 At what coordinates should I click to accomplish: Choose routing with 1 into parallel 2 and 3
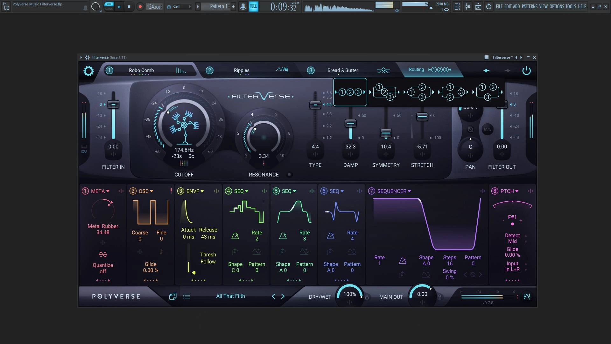click(x=419, y=92)
